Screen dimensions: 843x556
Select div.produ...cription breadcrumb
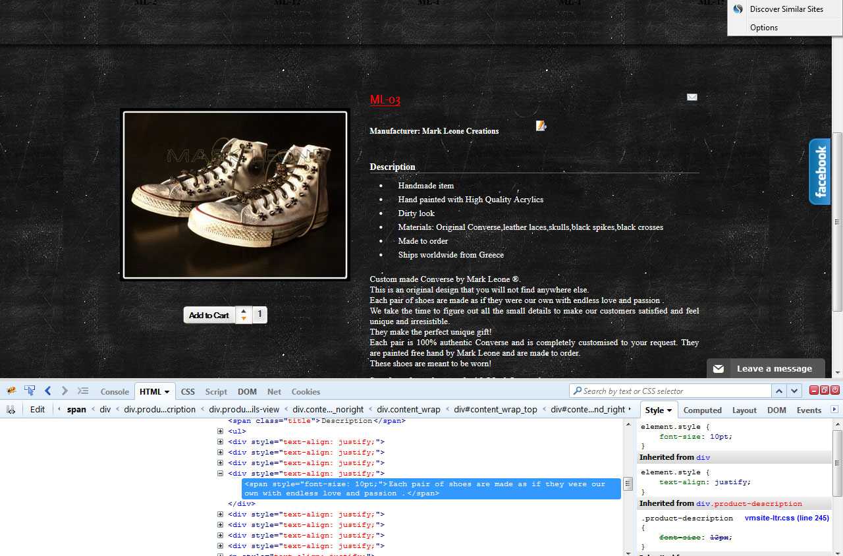(x=160, y=410)
